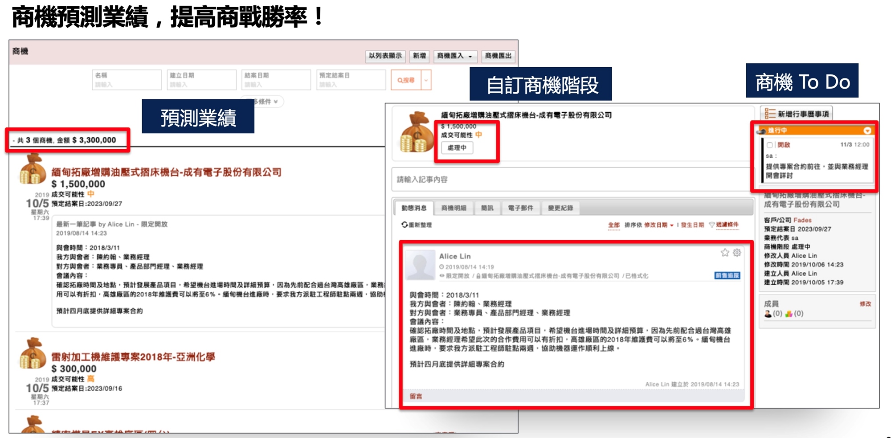Click the group members icon under 成員
Viewport: 891px width, 438px height.
(x=789, y=314)
